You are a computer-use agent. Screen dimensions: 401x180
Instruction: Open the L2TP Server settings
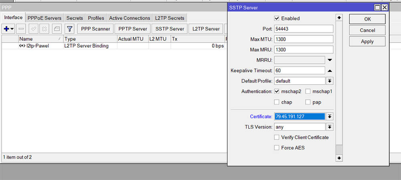(x=206, y=29)
